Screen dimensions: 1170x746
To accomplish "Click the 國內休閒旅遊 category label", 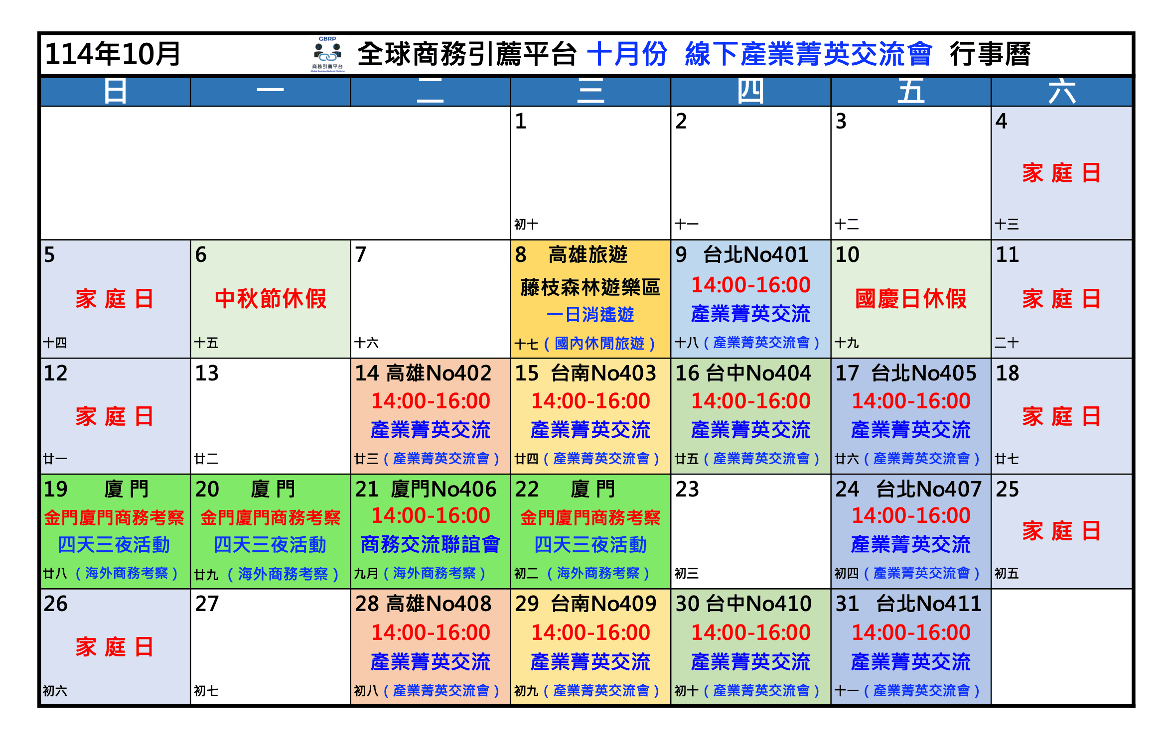I will tap(599, 343).
